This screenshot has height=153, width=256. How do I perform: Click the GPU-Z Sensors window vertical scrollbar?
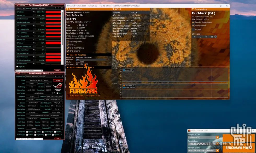click(x=62, y=37)
